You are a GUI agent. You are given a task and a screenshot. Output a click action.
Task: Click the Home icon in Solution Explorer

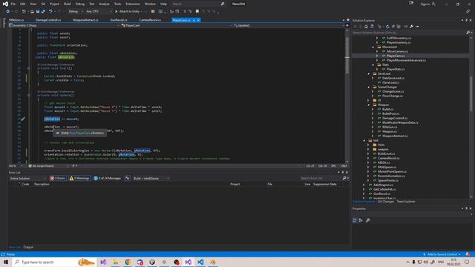click(x=366, y=27)
